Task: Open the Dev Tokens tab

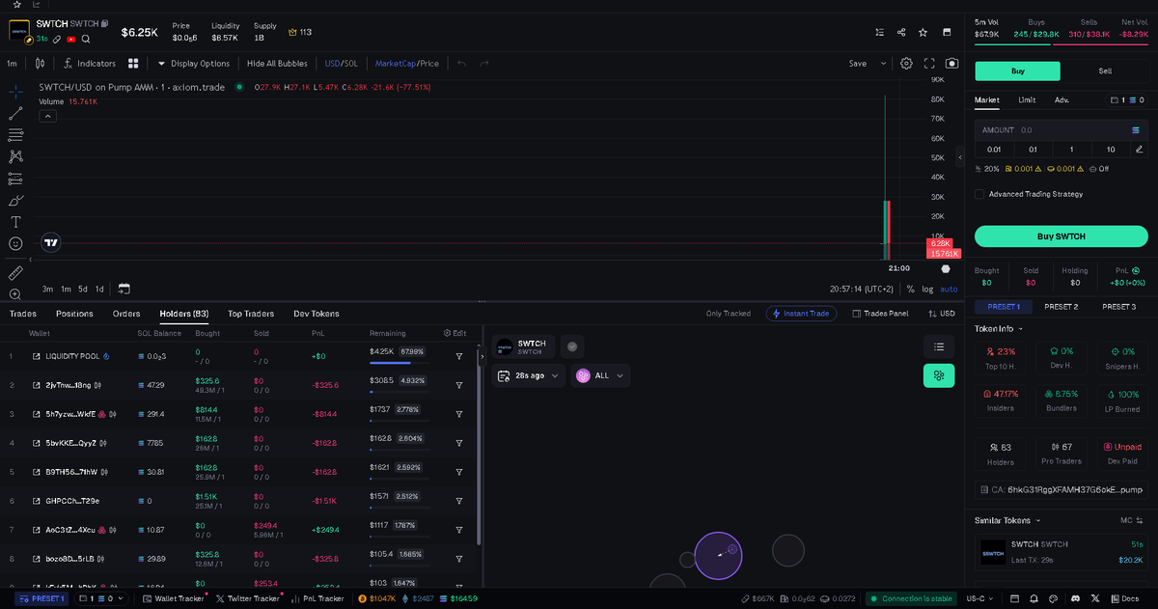Action: coord(317,314)
